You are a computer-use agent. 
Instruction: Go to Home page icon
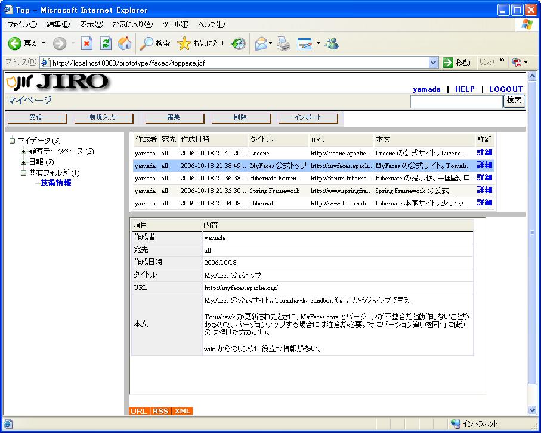point(124,43)
